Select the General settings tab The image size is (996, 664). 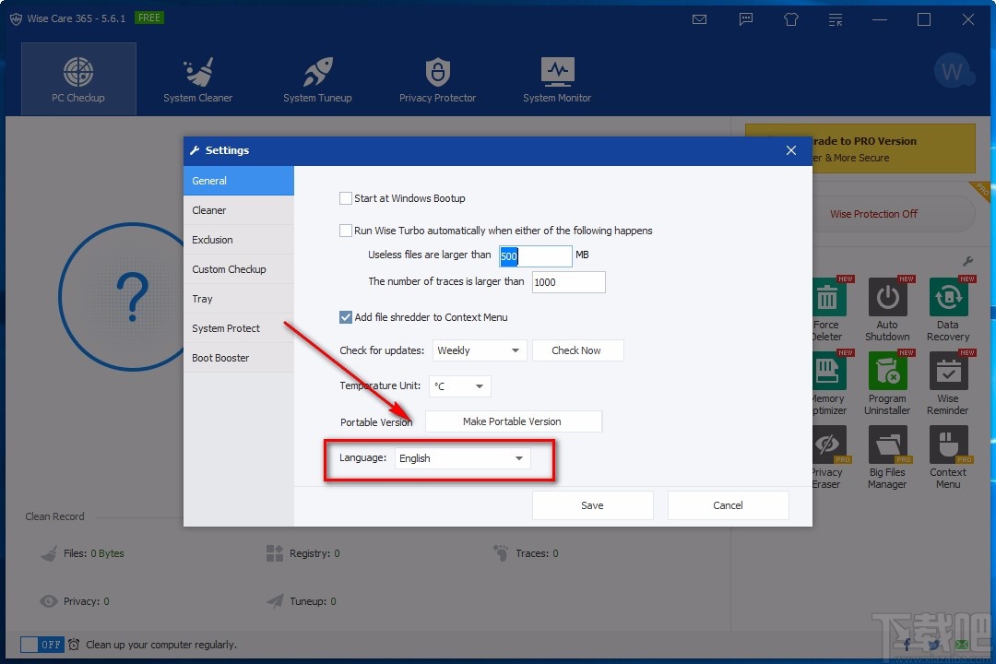coord(239,181)
